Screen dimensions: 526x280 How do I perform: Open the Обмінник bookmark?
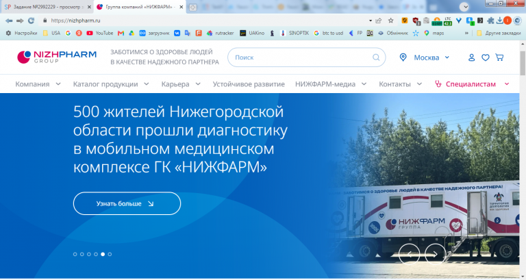coord(393,33)
